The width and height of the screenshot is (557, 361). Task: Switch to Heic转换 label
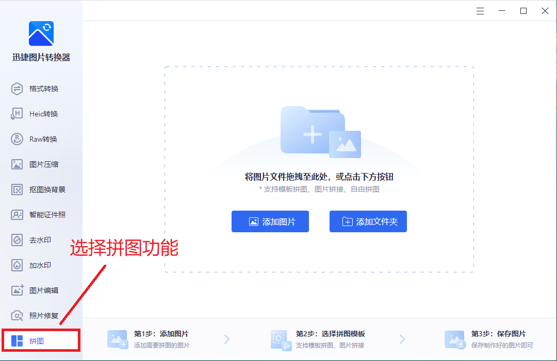[44, 114]
